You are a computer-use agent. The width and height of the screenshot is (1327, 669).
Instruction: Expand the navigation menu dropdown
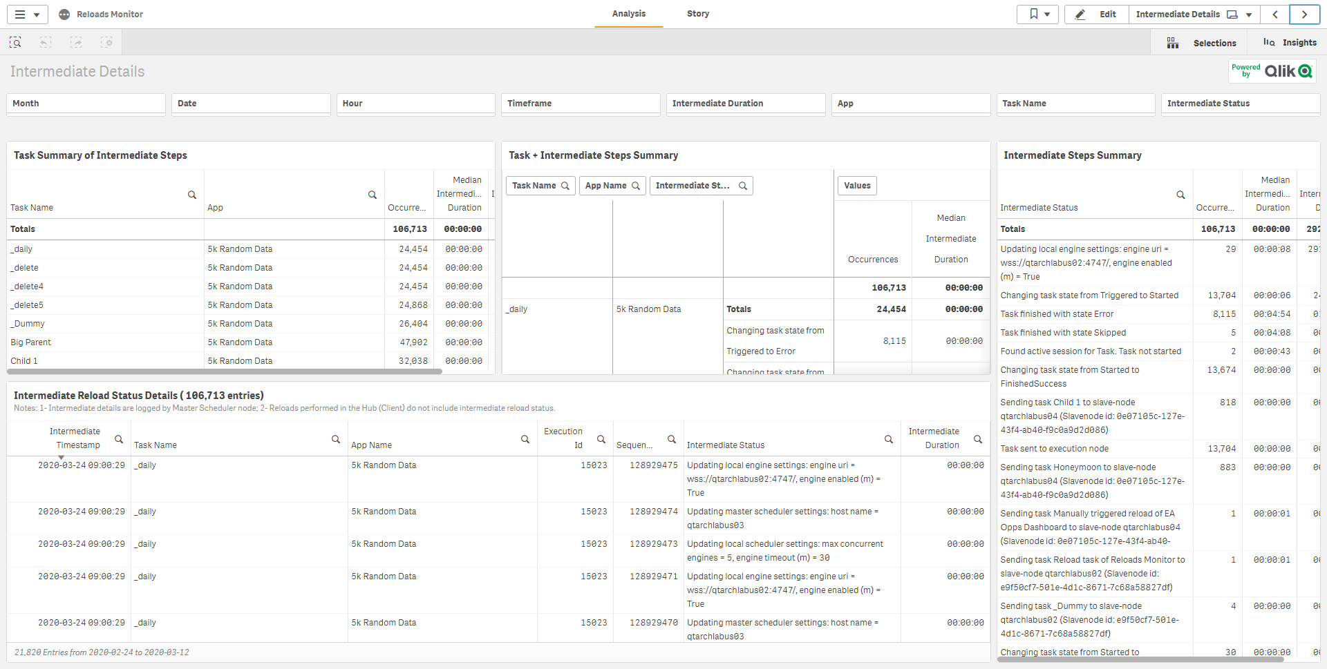pyautogui.click(x=28, y=14)
